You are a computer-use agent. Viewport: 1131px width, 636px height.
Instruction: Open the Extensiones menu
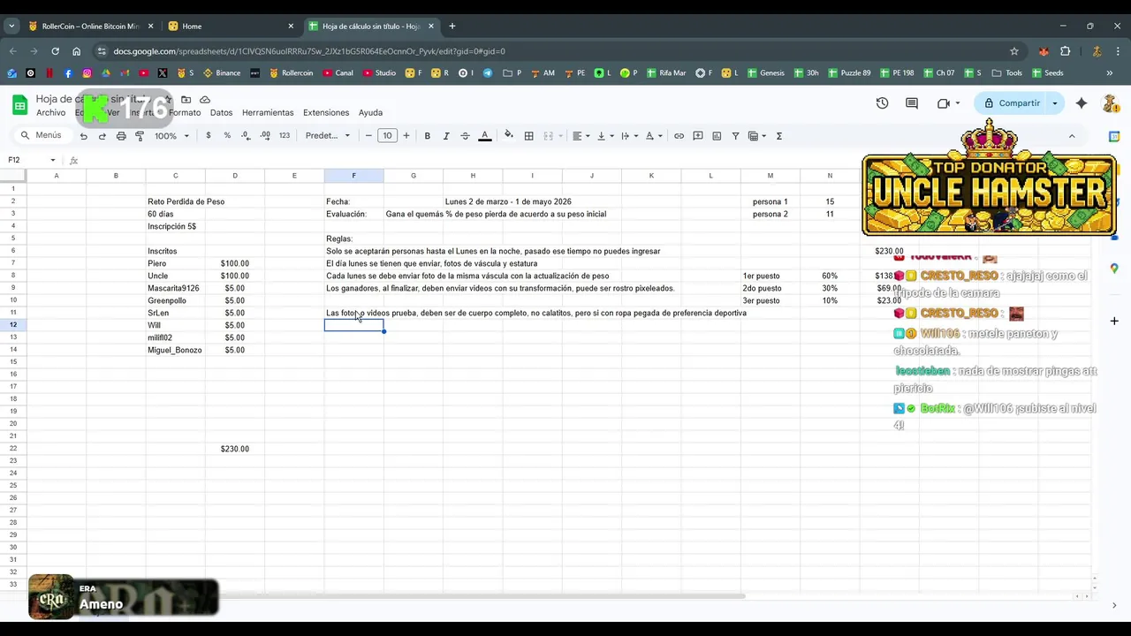point(326,113)
